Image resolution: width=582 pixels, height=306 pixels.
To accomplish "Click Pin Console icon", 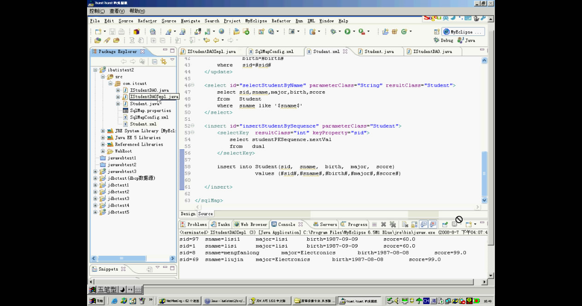I will pos(445,224).
